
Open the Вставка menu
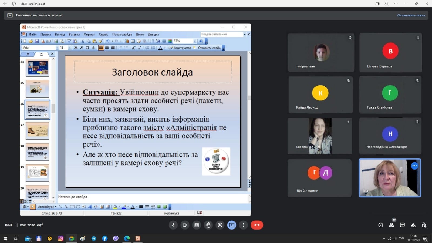pyautogui.click(x=74, y=35)
